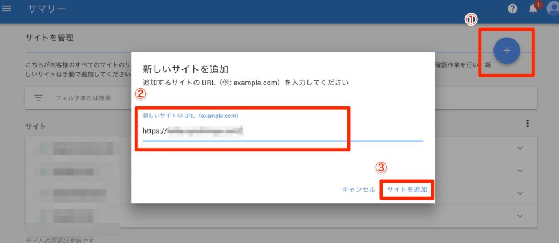Open the notifications bell

point(533,9)
